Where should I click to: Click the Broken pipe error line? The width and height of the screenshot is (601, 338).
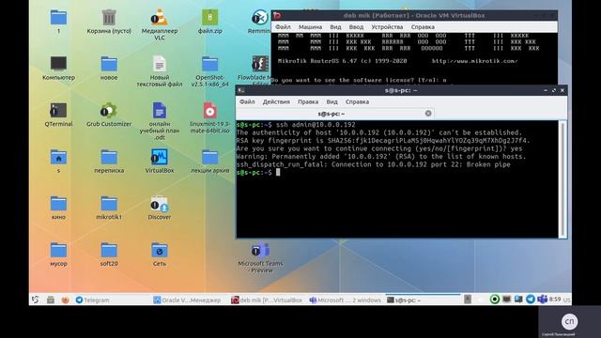tap(374, 165)
